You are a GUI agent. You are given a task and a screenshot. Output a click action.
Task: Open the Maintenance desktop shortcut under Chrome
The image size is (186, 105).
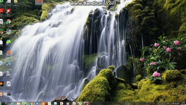(x=8, y=33)
